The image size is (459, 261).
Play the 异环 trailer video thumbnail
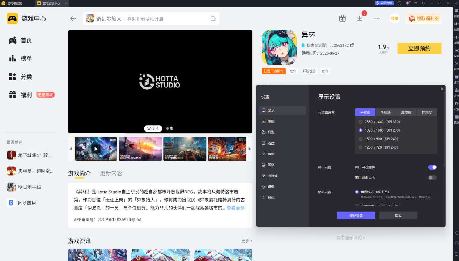95,149
